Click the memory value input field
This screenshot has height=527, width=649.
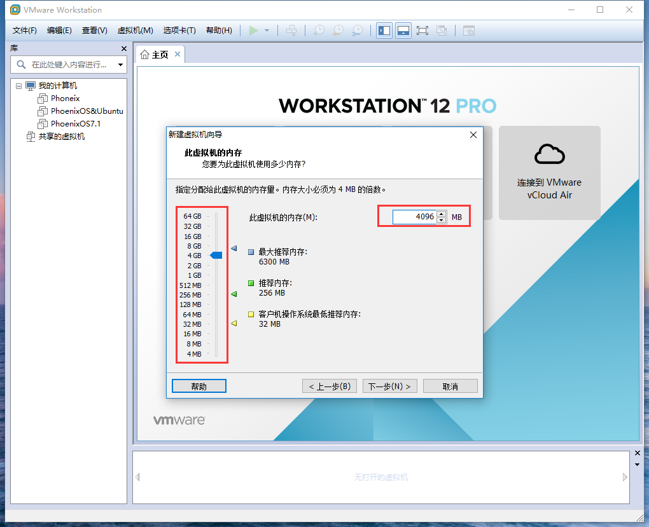[414, 217]
